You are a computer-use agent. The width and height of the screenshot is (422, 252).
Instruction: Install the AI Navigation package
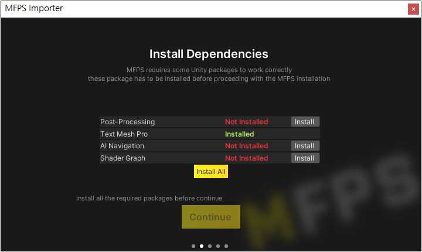305,146
